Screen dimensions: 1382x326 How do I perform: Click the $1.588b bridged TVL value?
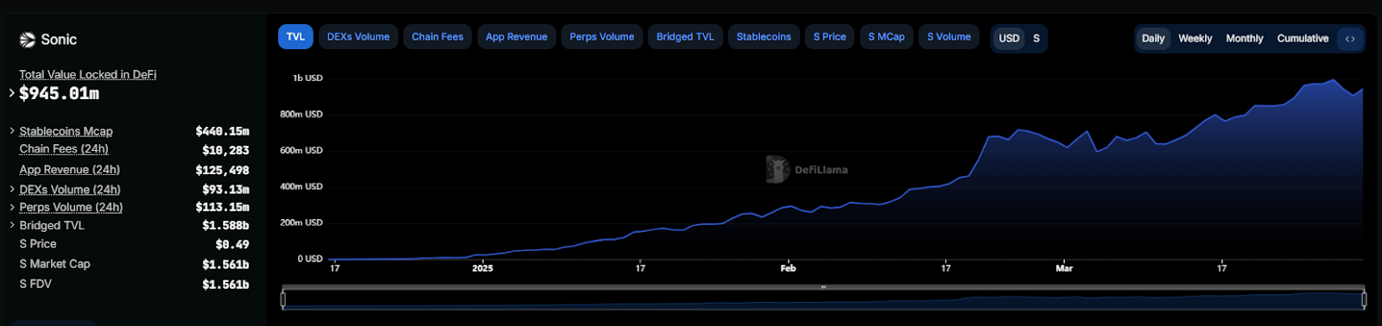225,225
